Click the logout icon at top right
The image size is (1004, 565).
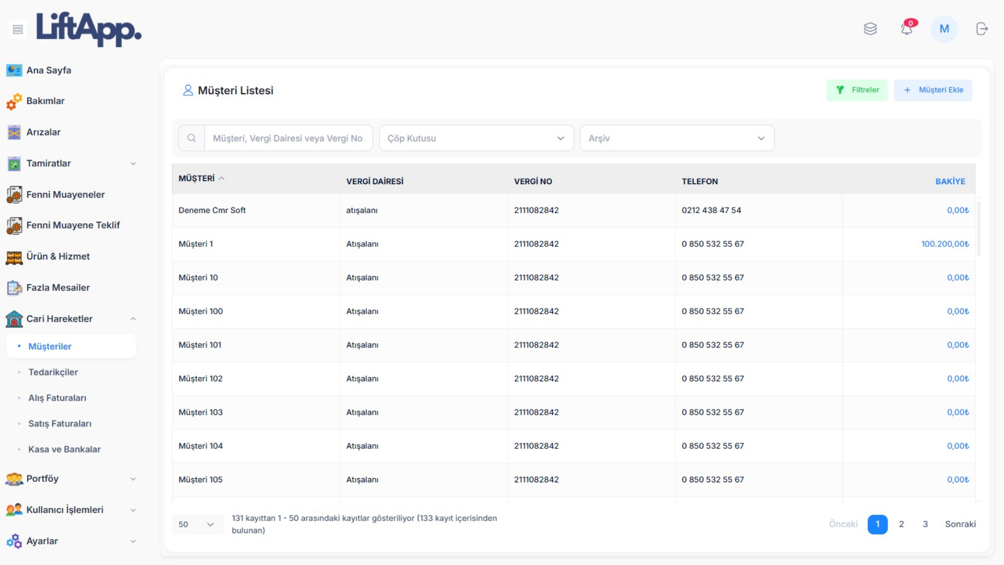coord(982,29)
